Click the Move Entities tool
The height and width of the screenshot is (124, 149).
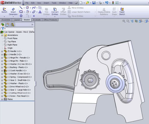click(75, 16)
